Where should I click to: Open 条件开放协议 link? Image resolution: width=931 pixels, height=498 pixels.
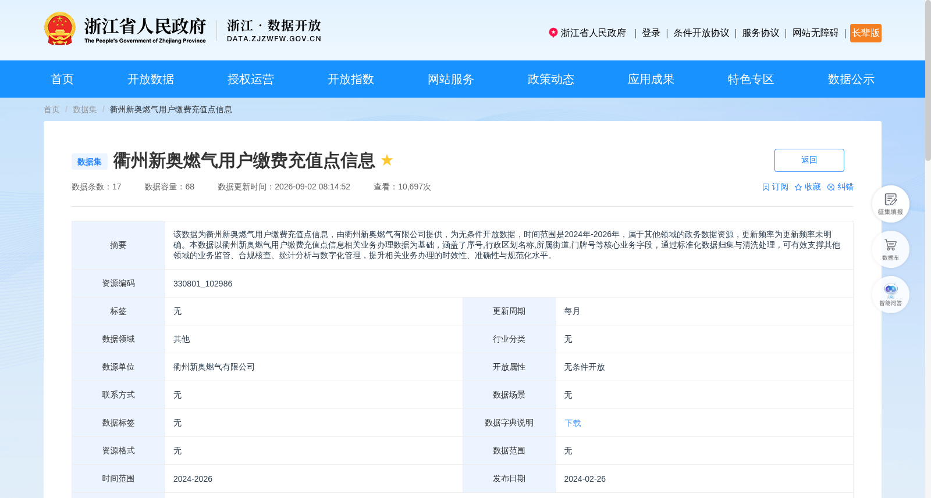pos(701,33)
